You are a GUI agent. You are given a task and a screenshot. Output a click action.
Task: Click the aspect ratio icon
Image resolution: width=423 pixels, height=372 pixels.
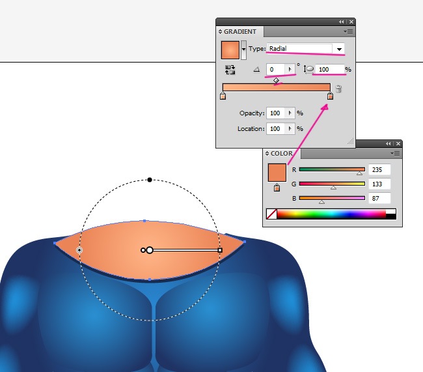(x=308, y=70)
